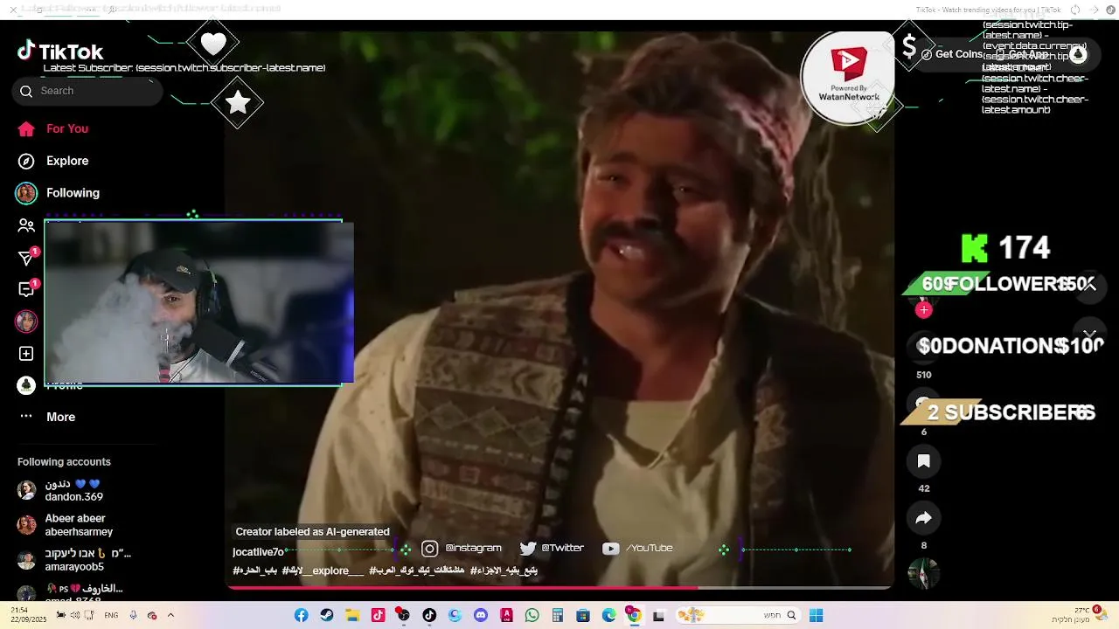This screenshot has height=629, width=1119.
Task: Focus the TikTok search field
Action: pos(87,91)
